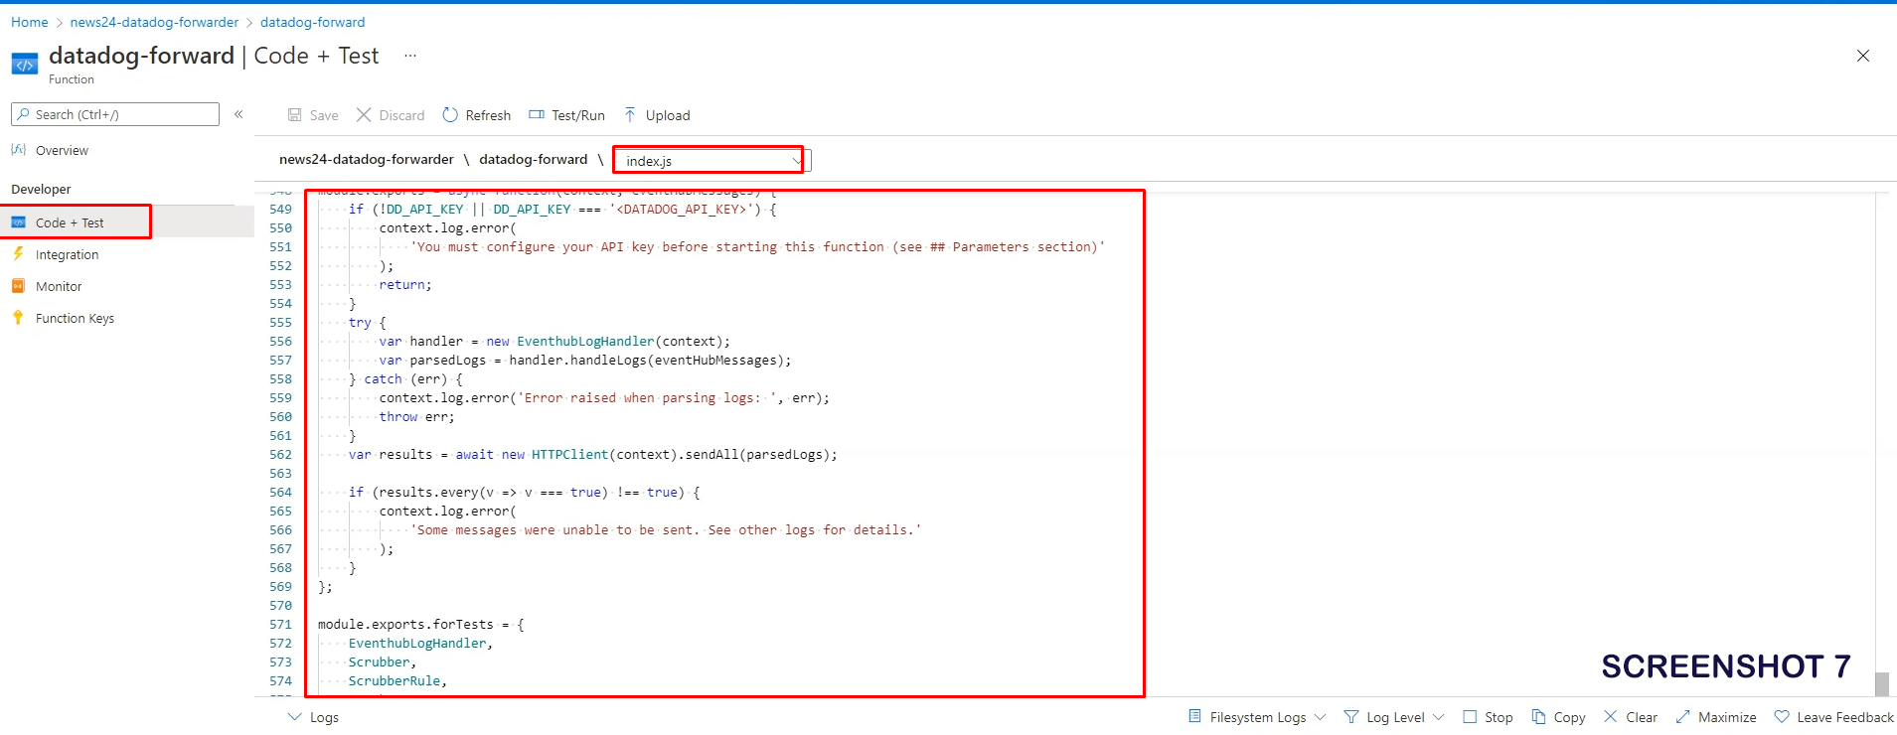Open the Test/Run panel
This screenshot has width=1897, height=735.
(x=566, y=115)
